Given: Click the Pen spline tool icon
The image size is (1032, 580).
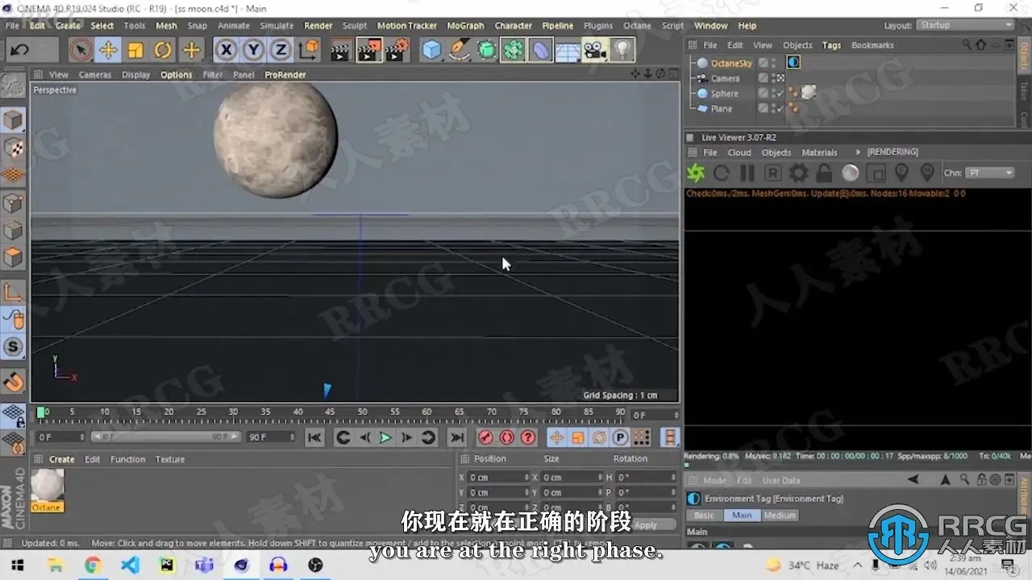Looking at the screenshot, I should pyautogui.click(x=460, y=51).
